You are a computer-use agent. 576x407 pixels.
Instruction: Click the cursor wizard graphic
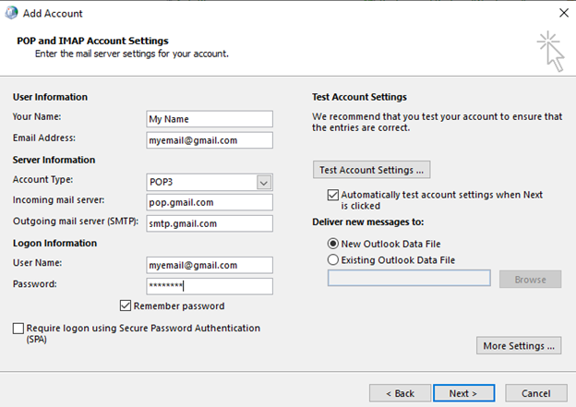551,51
